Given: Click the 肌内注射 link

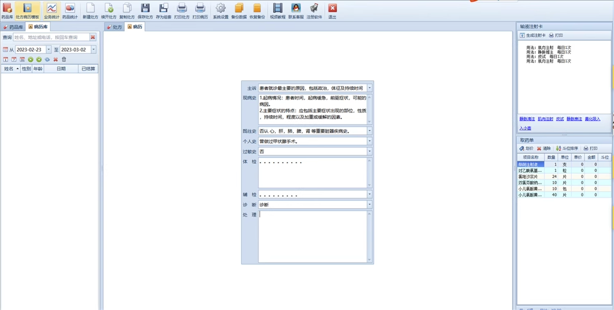Looking at the screenshot, I should [545, 118].
